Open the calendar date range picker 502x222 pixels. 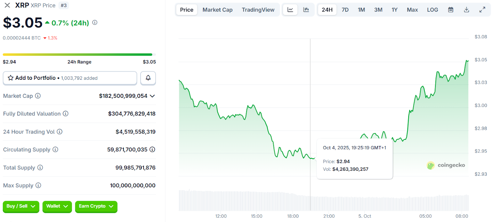click(x=451, y=10)
